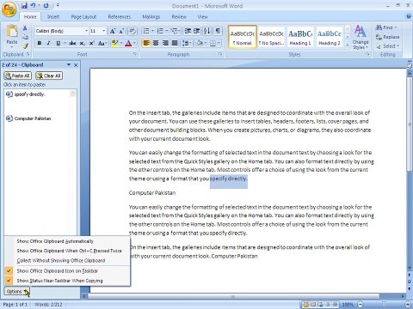Click the Office button
This screenshot has width=413, height=309.
pos(9,9)
